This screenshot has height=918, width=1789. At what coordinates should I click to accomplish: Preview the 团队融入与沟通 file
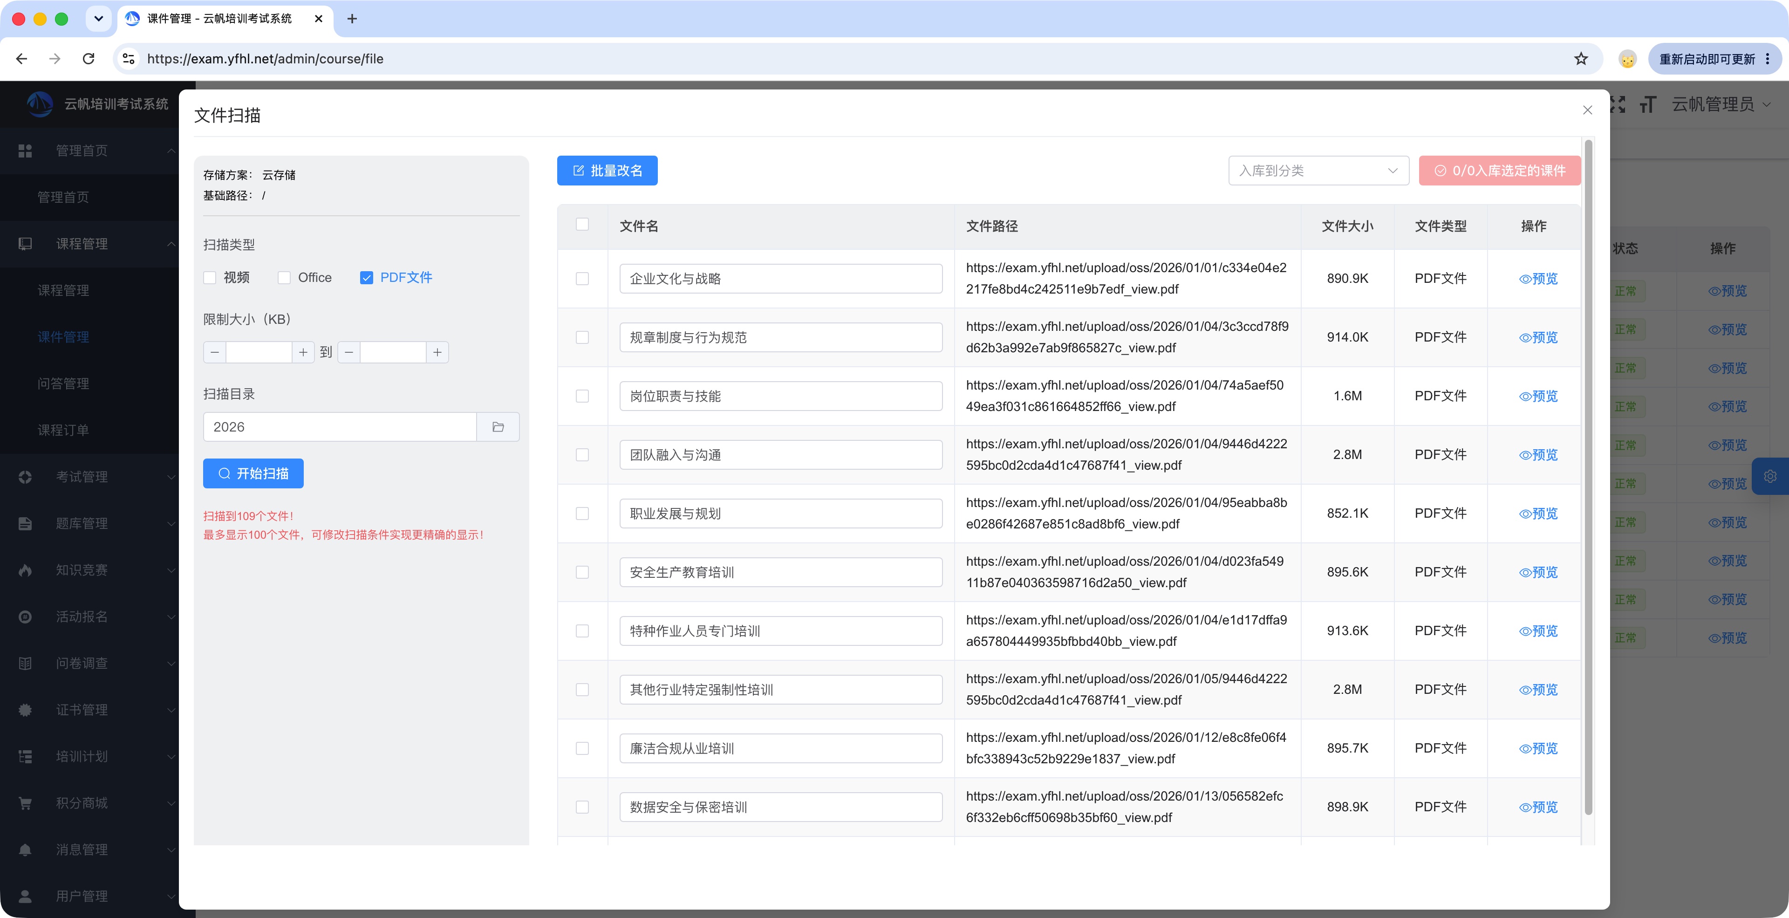[1538, 455]
